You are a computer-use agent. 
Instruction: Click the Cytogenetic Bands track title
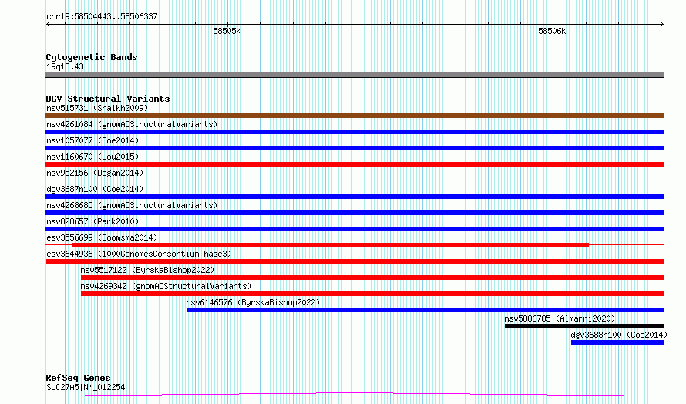pyautogui.click(x=92, y=57)
